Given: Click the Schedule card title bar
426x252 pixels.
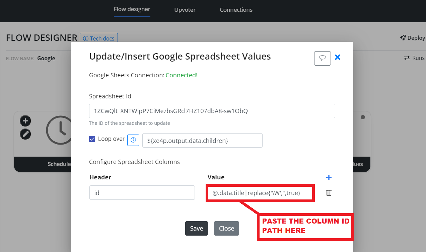Looking at the screenshot, I should point(43,164).
